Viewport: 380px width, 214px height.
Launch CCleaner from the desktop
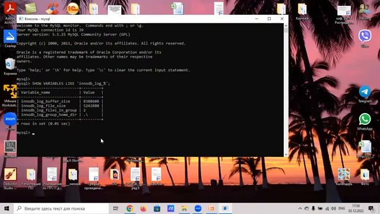(x=52, y=8)
